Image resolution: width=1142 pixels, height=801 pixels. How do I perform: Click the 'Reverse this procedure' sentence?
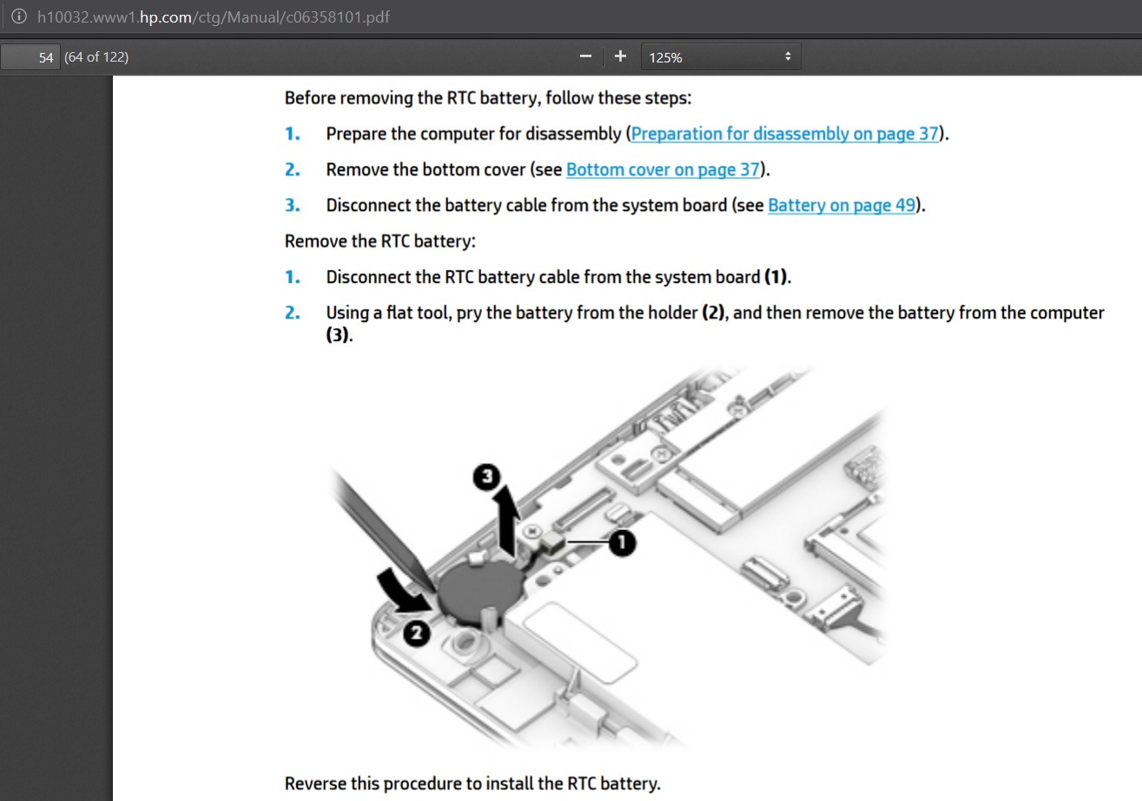tap(472, 783)
